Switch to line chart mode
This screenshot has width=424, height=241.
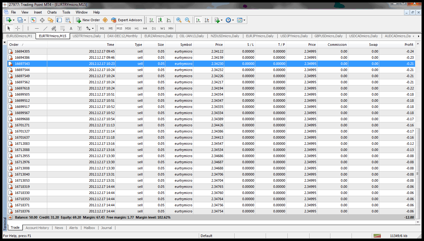[x=169, y=20]
